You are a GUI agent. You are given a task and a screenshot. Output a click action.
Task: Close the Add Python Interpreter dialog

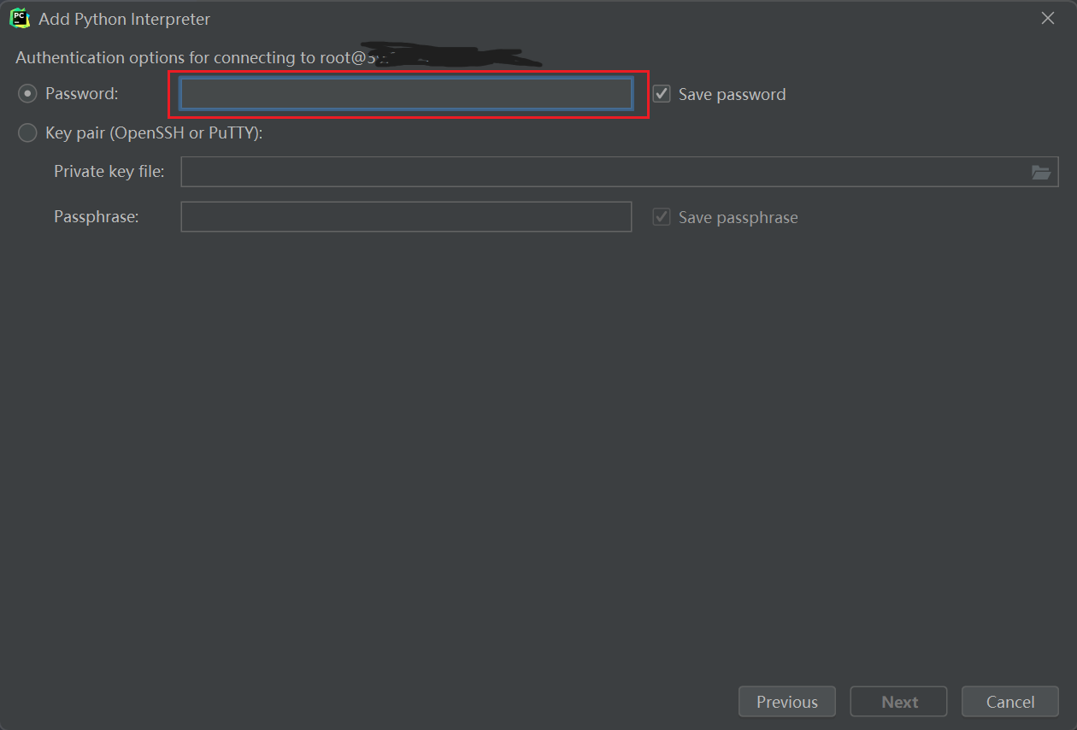(1047, 18)
